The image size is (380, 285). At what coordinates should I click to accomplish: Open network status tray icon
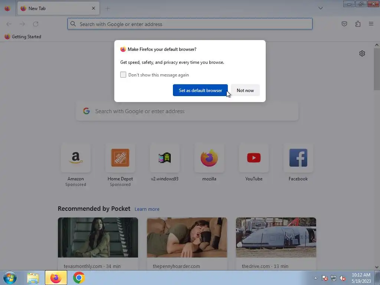(x=334, y=278)
